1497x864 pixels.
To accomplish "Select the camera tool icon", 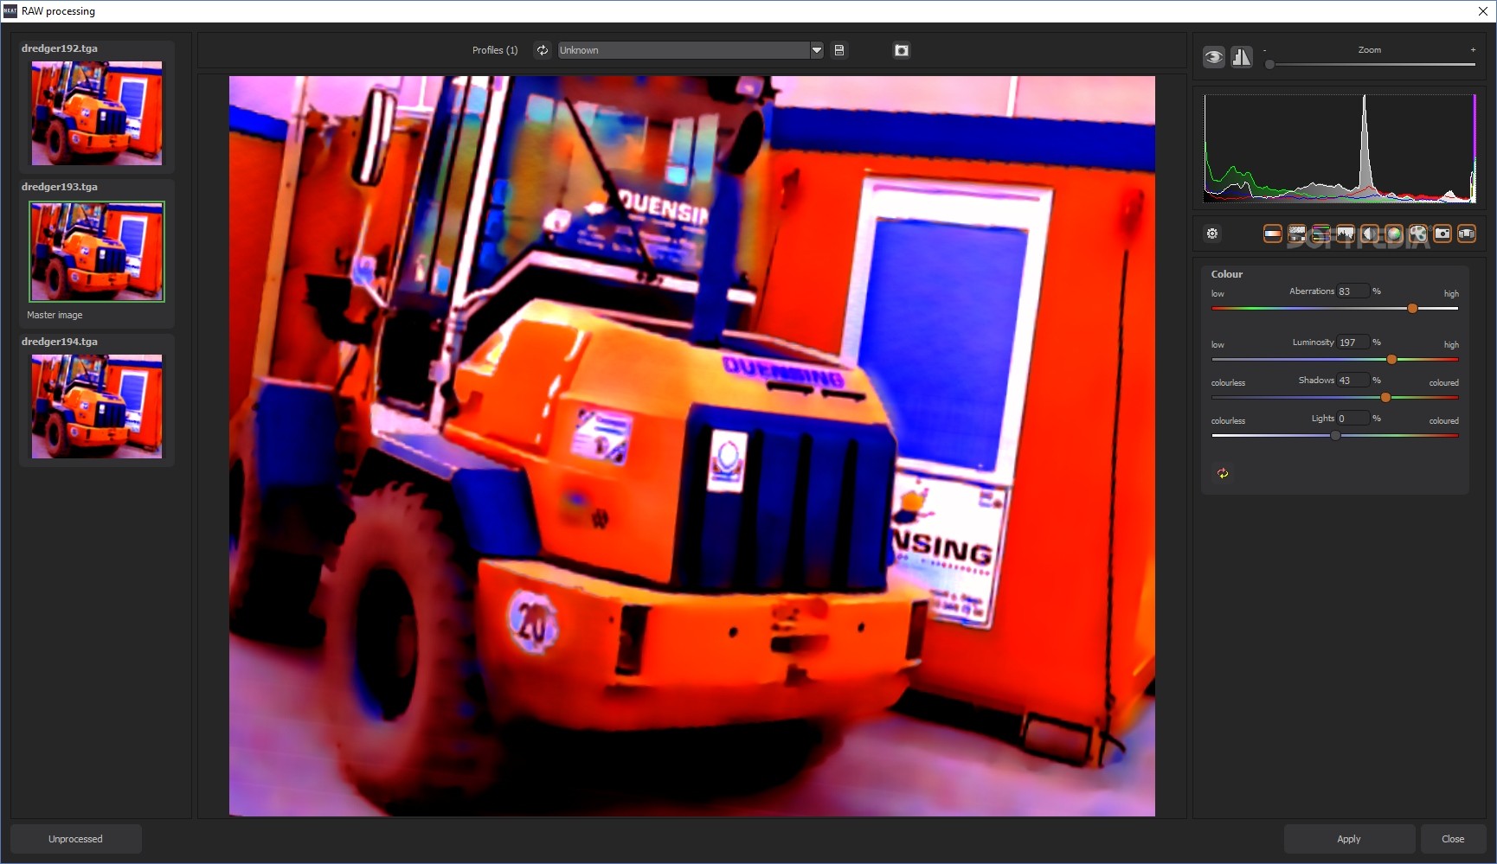I will [1442, 234].
